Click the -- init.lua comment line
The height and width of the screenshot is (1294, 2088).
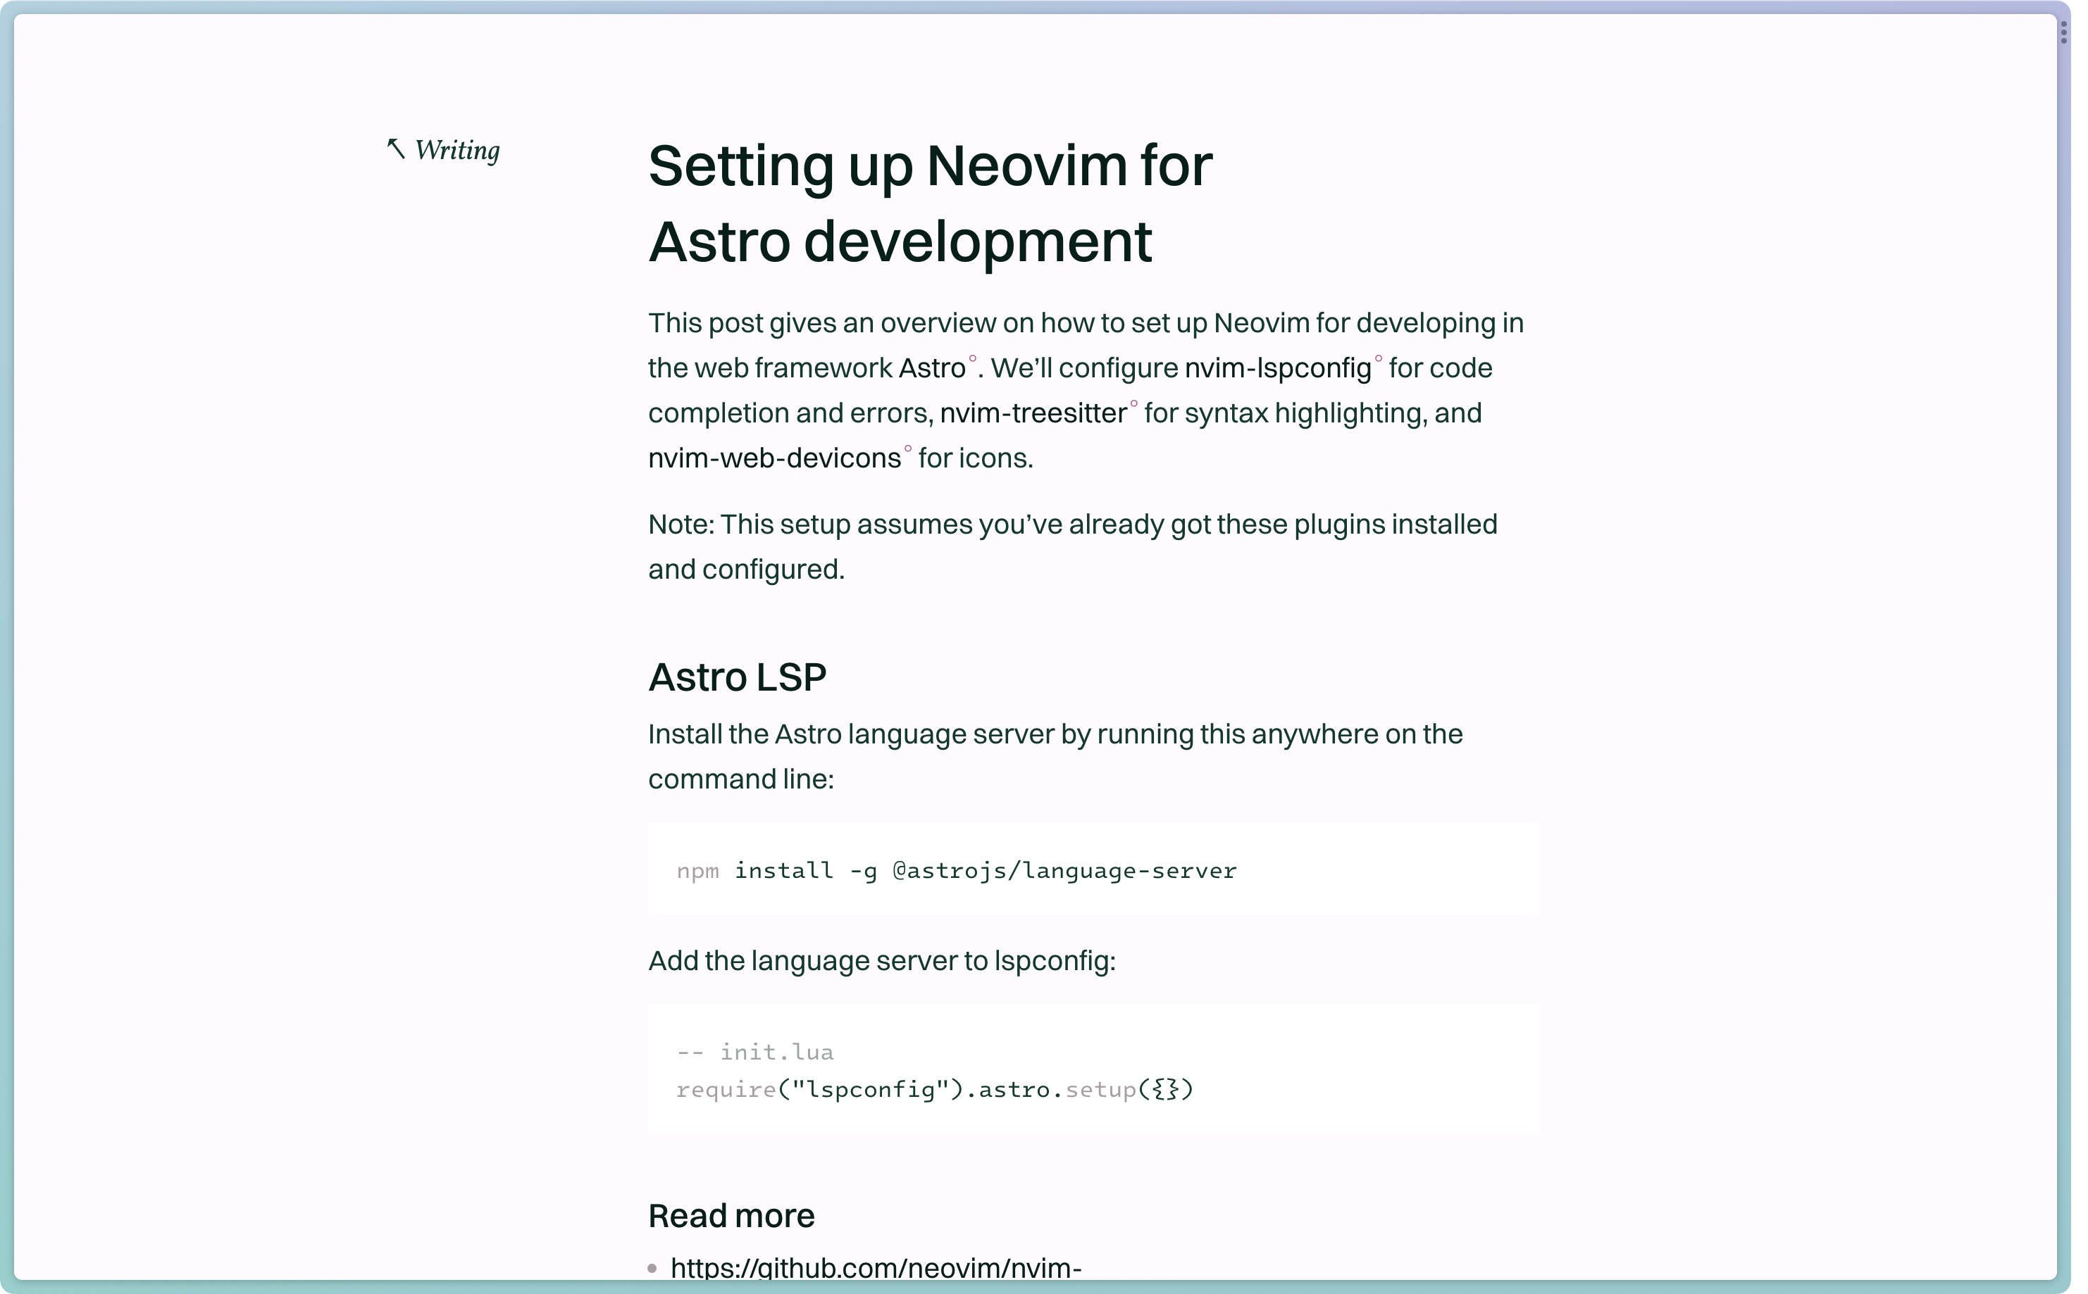[x=754, y=1052]
